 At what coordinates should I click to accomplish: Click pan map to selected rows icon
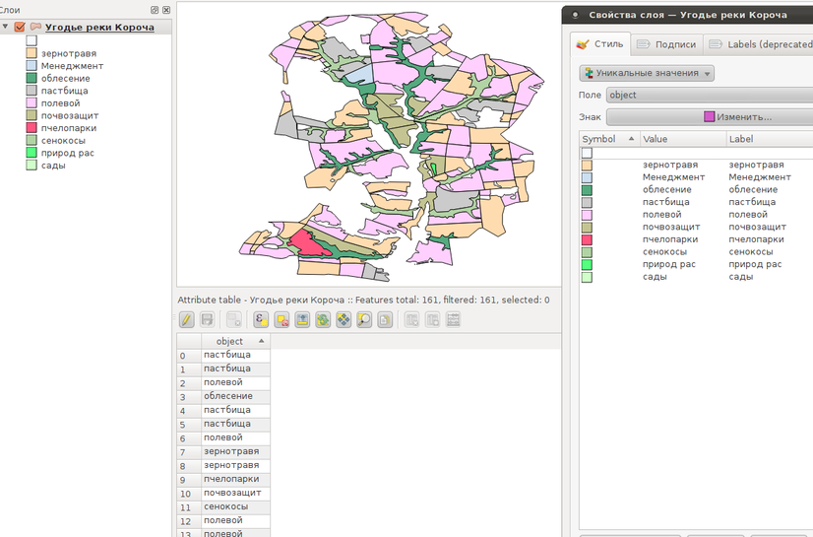pos(344,319)
